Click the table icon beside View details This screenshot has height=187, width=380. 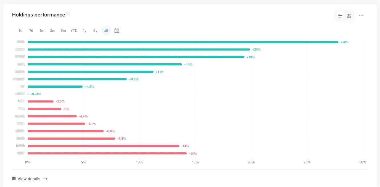(14, 178)
